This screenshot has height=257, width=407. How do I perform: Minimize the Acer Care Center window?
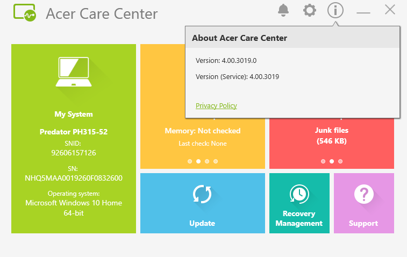[x=363, y=12]
